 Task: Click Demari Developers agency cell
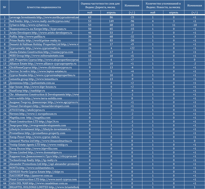(44, 106)
